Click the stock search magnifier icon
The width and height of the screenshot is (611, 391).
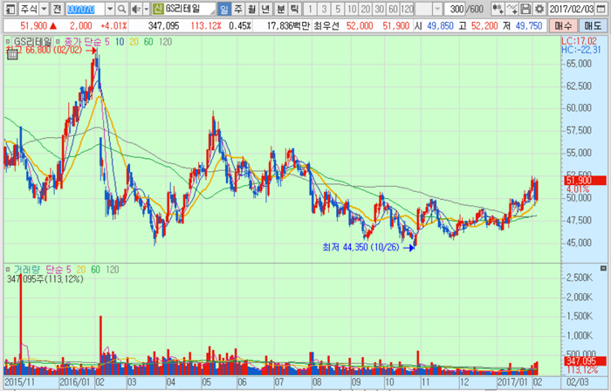point(120,9)
